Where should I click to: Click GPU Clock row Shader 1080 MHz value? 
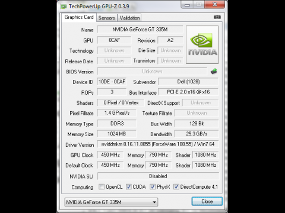tap(205, 155)
